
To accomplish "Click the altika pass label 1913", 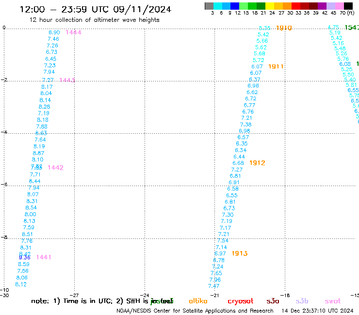I will click(240, 253).
